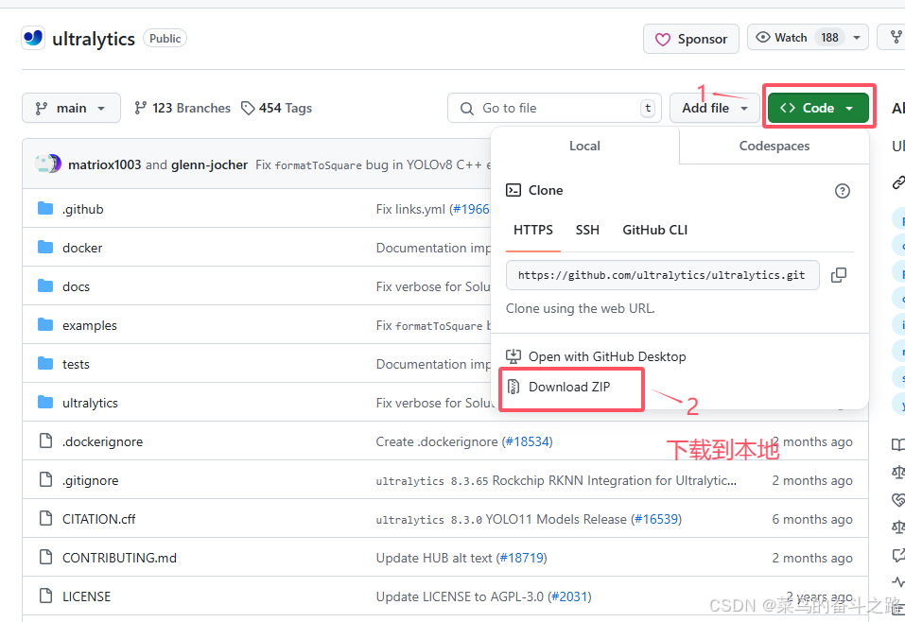Click the tests folder icon

tap(45, 363)
